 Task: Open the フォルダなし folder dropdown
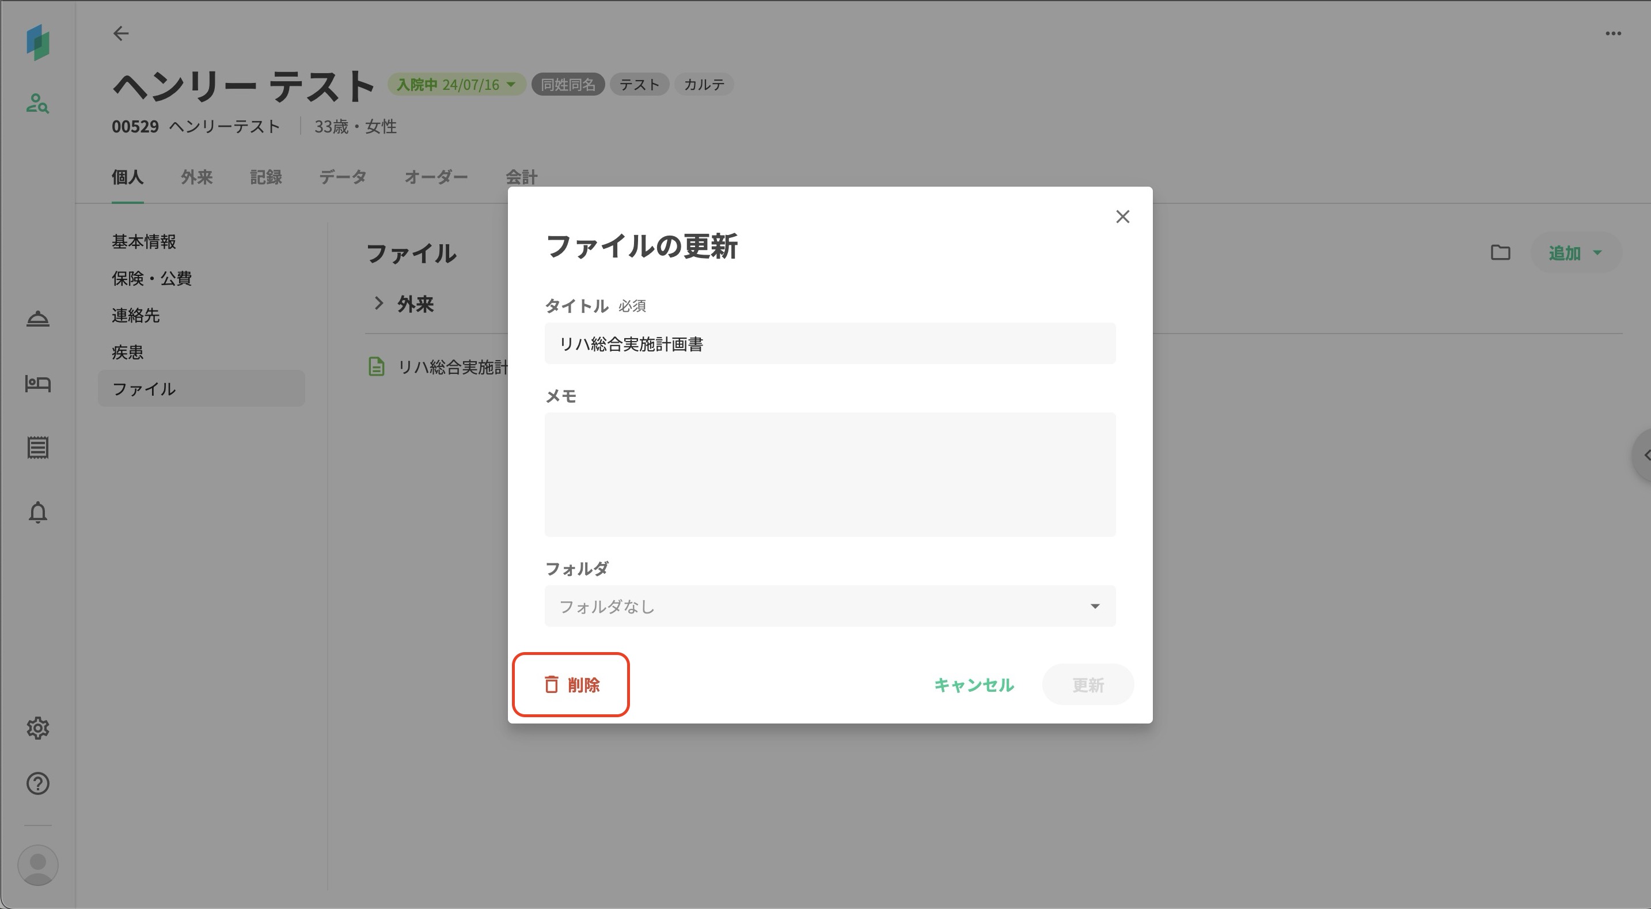click(x=829, y=607)
